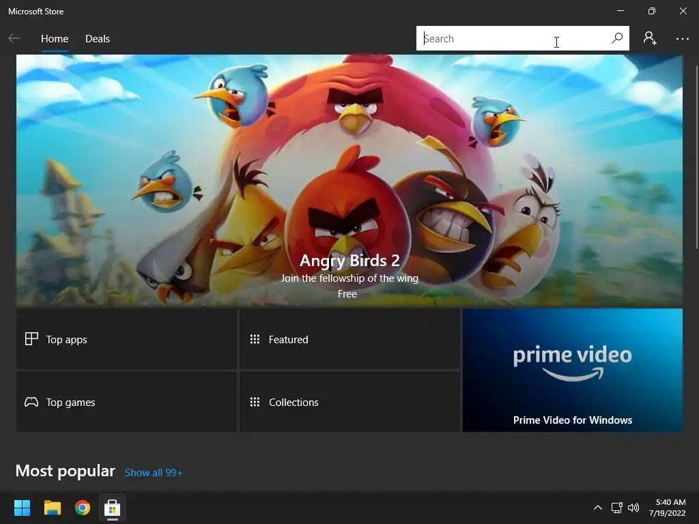Minimize the Microsoft Store window
Image resolution: width=699 pixels, height=524 pixels.
tap(620, 11)
